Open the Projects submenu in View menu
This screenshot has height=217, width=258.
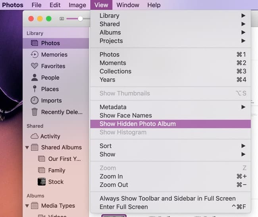(170, 41)
